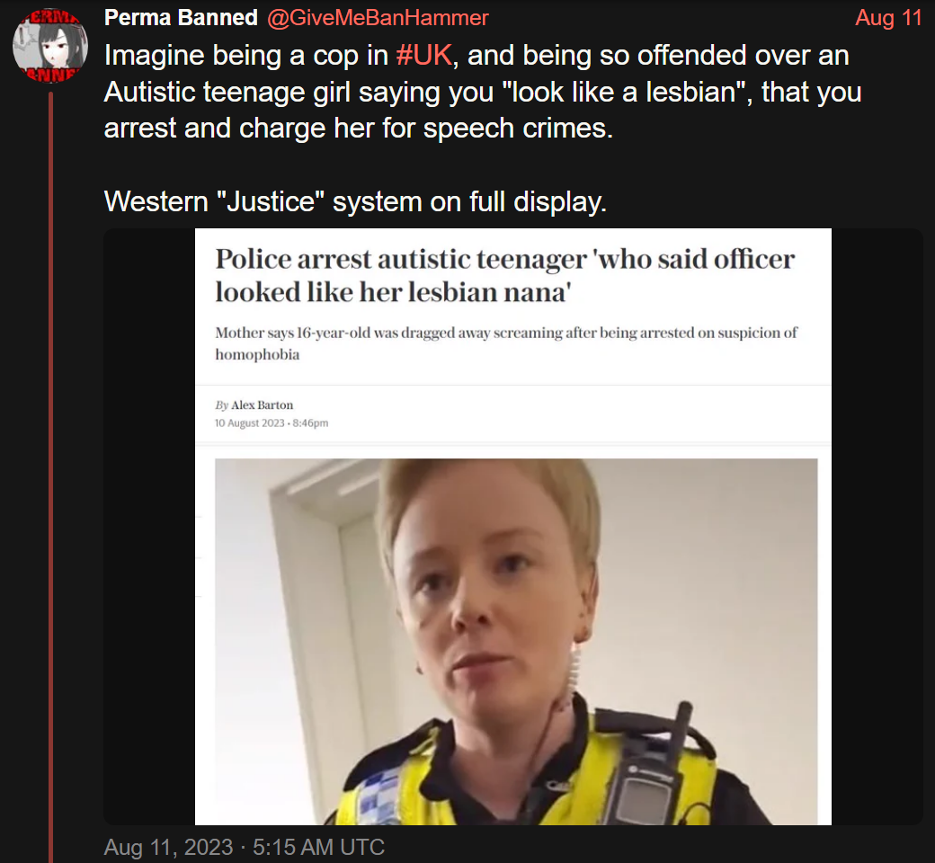Viewport: 935px width, 863px height.
Task: Click the black margin left of the article image
Action: pyautogui.click(x=149, y=527)
